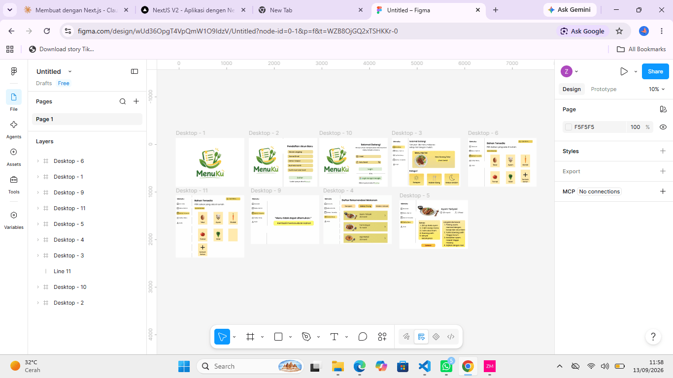The image size is (673, 378).
Task: Open WhatsApp from the taskbar
Action: 446,366
